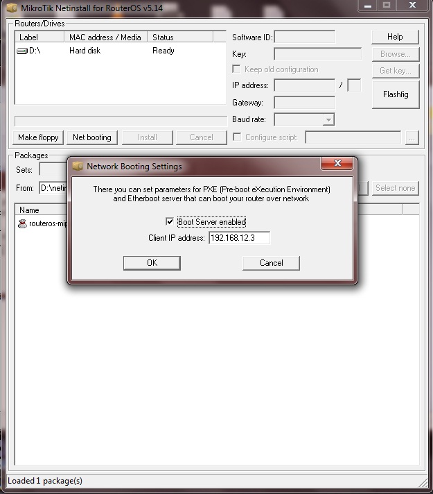The height and width of the screenshot is (494, 433).
Task: Click the Sets field in Packages
Action: pos(53,169)
